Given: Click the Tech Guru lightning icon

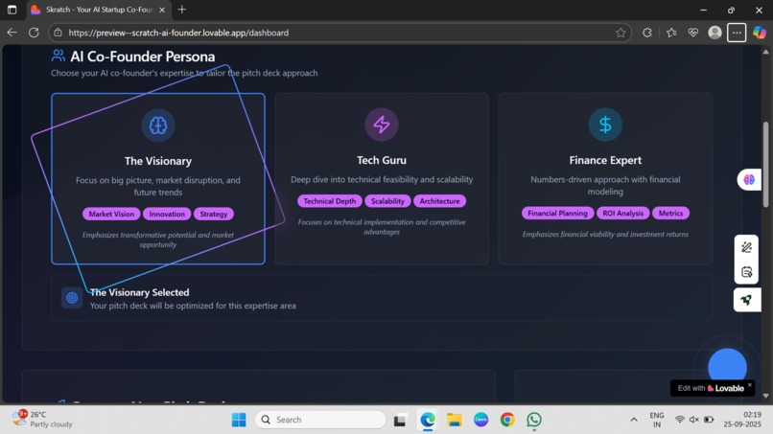Looking at the screenshot, I should click(382, 125).
